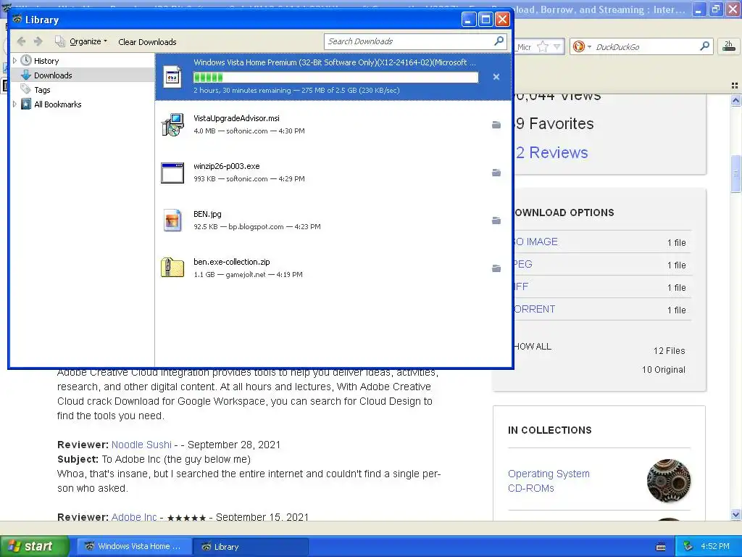Screen dimensions: 742x557
Task: Open the JPEG download option
Action: 524,264
